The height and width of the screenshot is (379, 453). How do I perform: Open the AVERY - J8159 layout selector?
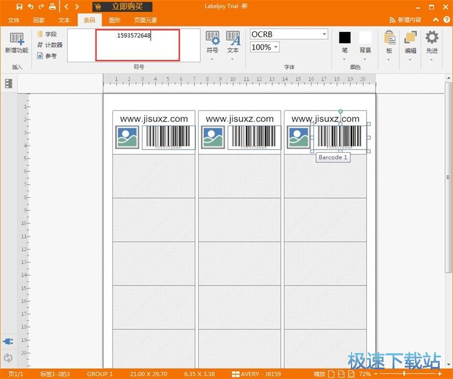257,374
